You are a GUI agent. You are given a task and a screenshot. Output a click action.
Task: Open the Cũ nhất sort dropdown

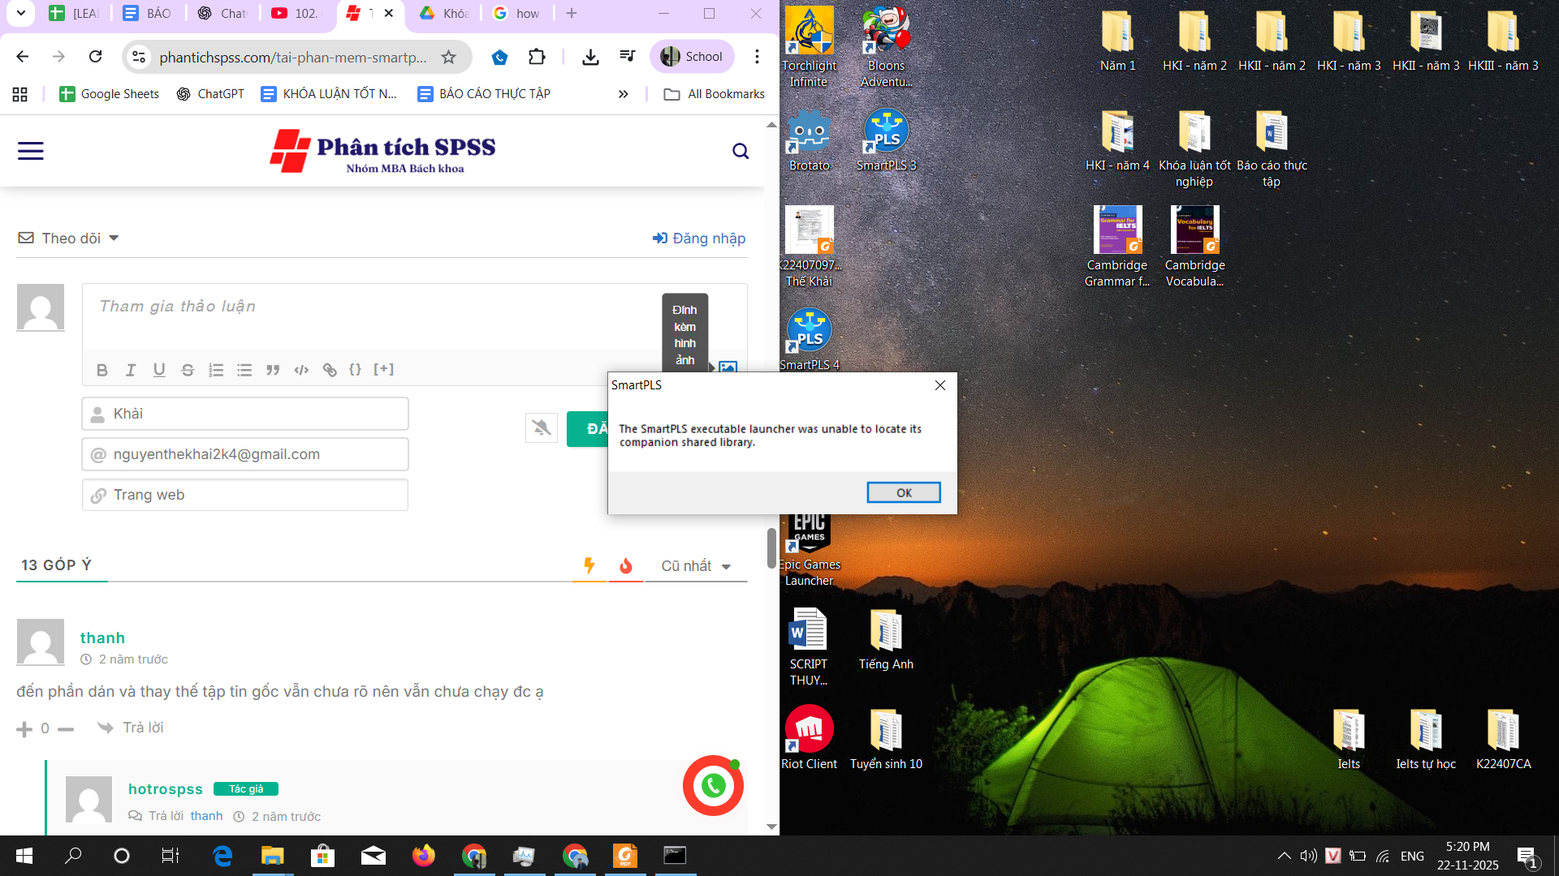[696, 566]
